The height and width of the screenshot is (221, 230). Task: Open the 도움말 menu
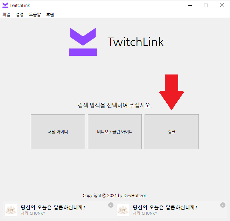click(35, 14)
